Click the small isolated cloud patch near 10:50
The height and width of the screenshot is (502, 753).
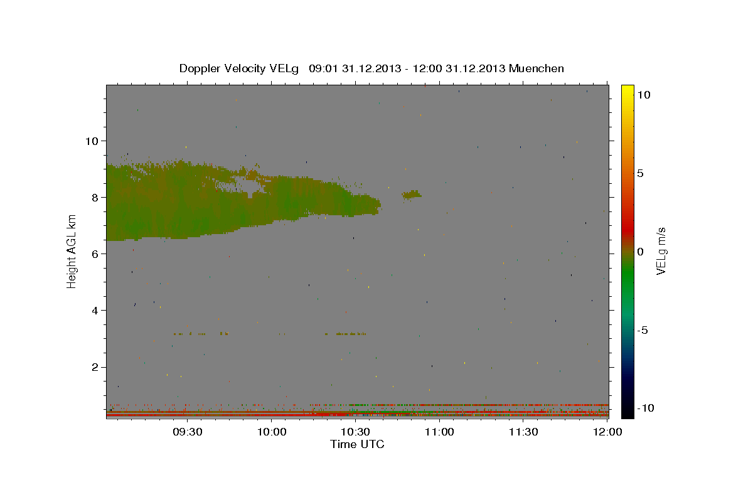[412, 195]
